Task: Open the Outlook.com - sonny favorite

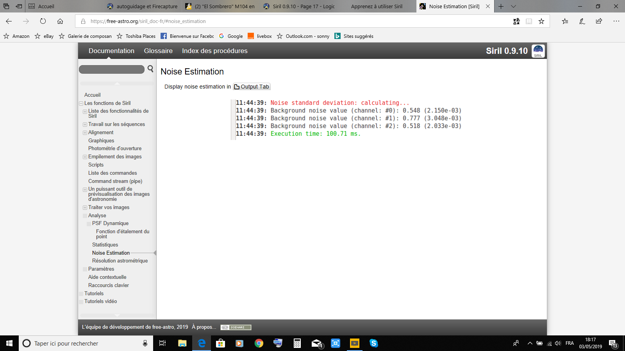Action: coord(303,36)
